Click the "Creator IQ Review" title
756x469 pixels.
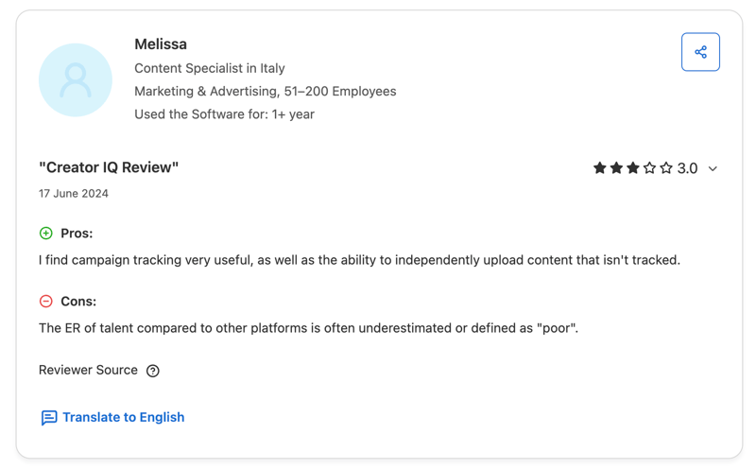pyautogui.click(x=109, y=167)
